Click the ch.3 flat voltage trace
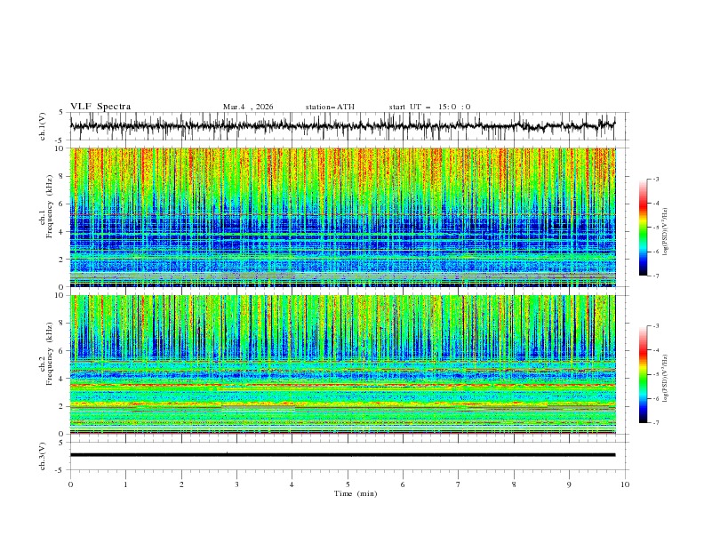Viewport: 704px width, 544px height. click(x=342, y=455)
